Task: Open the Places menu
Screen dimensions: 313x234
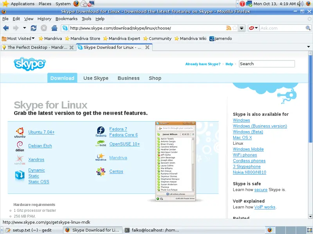Action: 45,4
